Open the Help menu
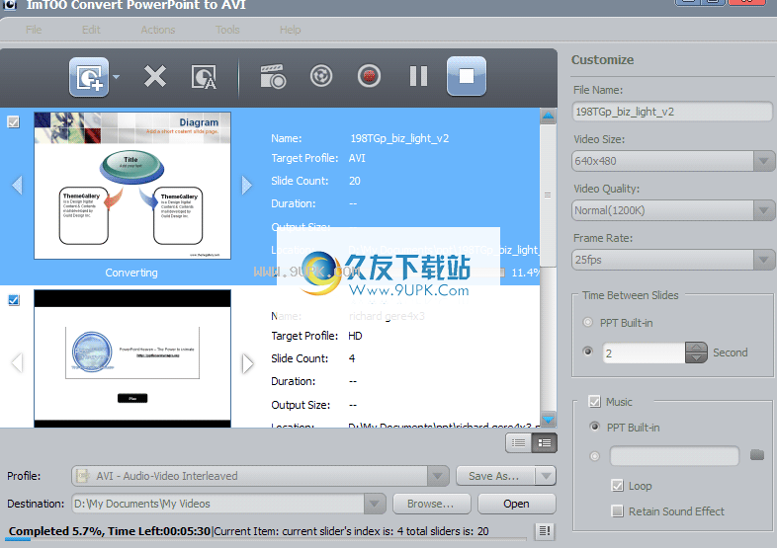 (x=291, y=30)
